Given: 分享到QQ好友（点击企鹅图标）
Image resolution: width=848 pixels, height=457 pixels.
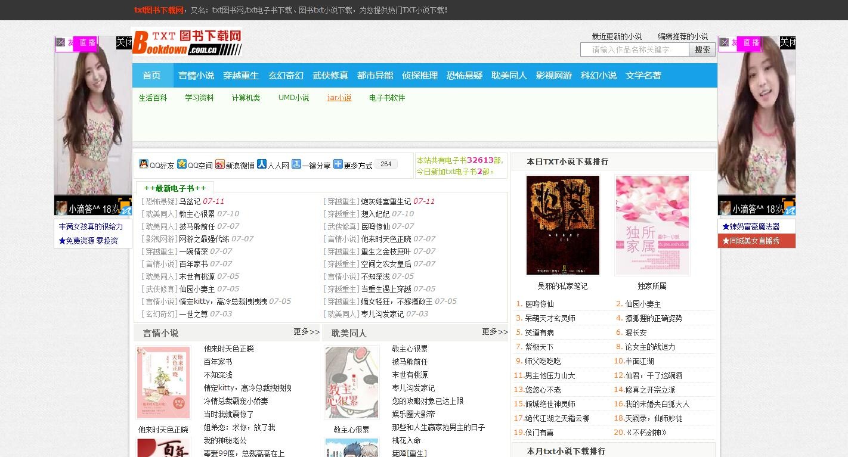Looking at the screenshot, I should point(144,164).
